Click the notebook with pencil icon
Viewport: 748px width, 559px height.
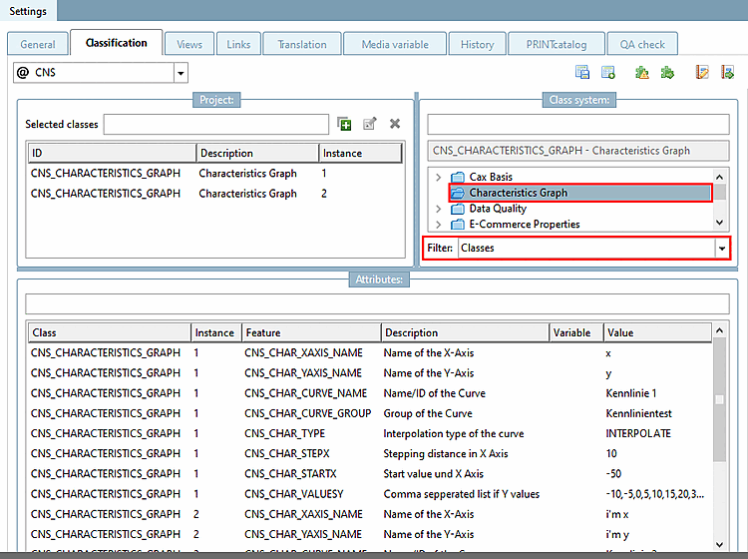[702, 72]
